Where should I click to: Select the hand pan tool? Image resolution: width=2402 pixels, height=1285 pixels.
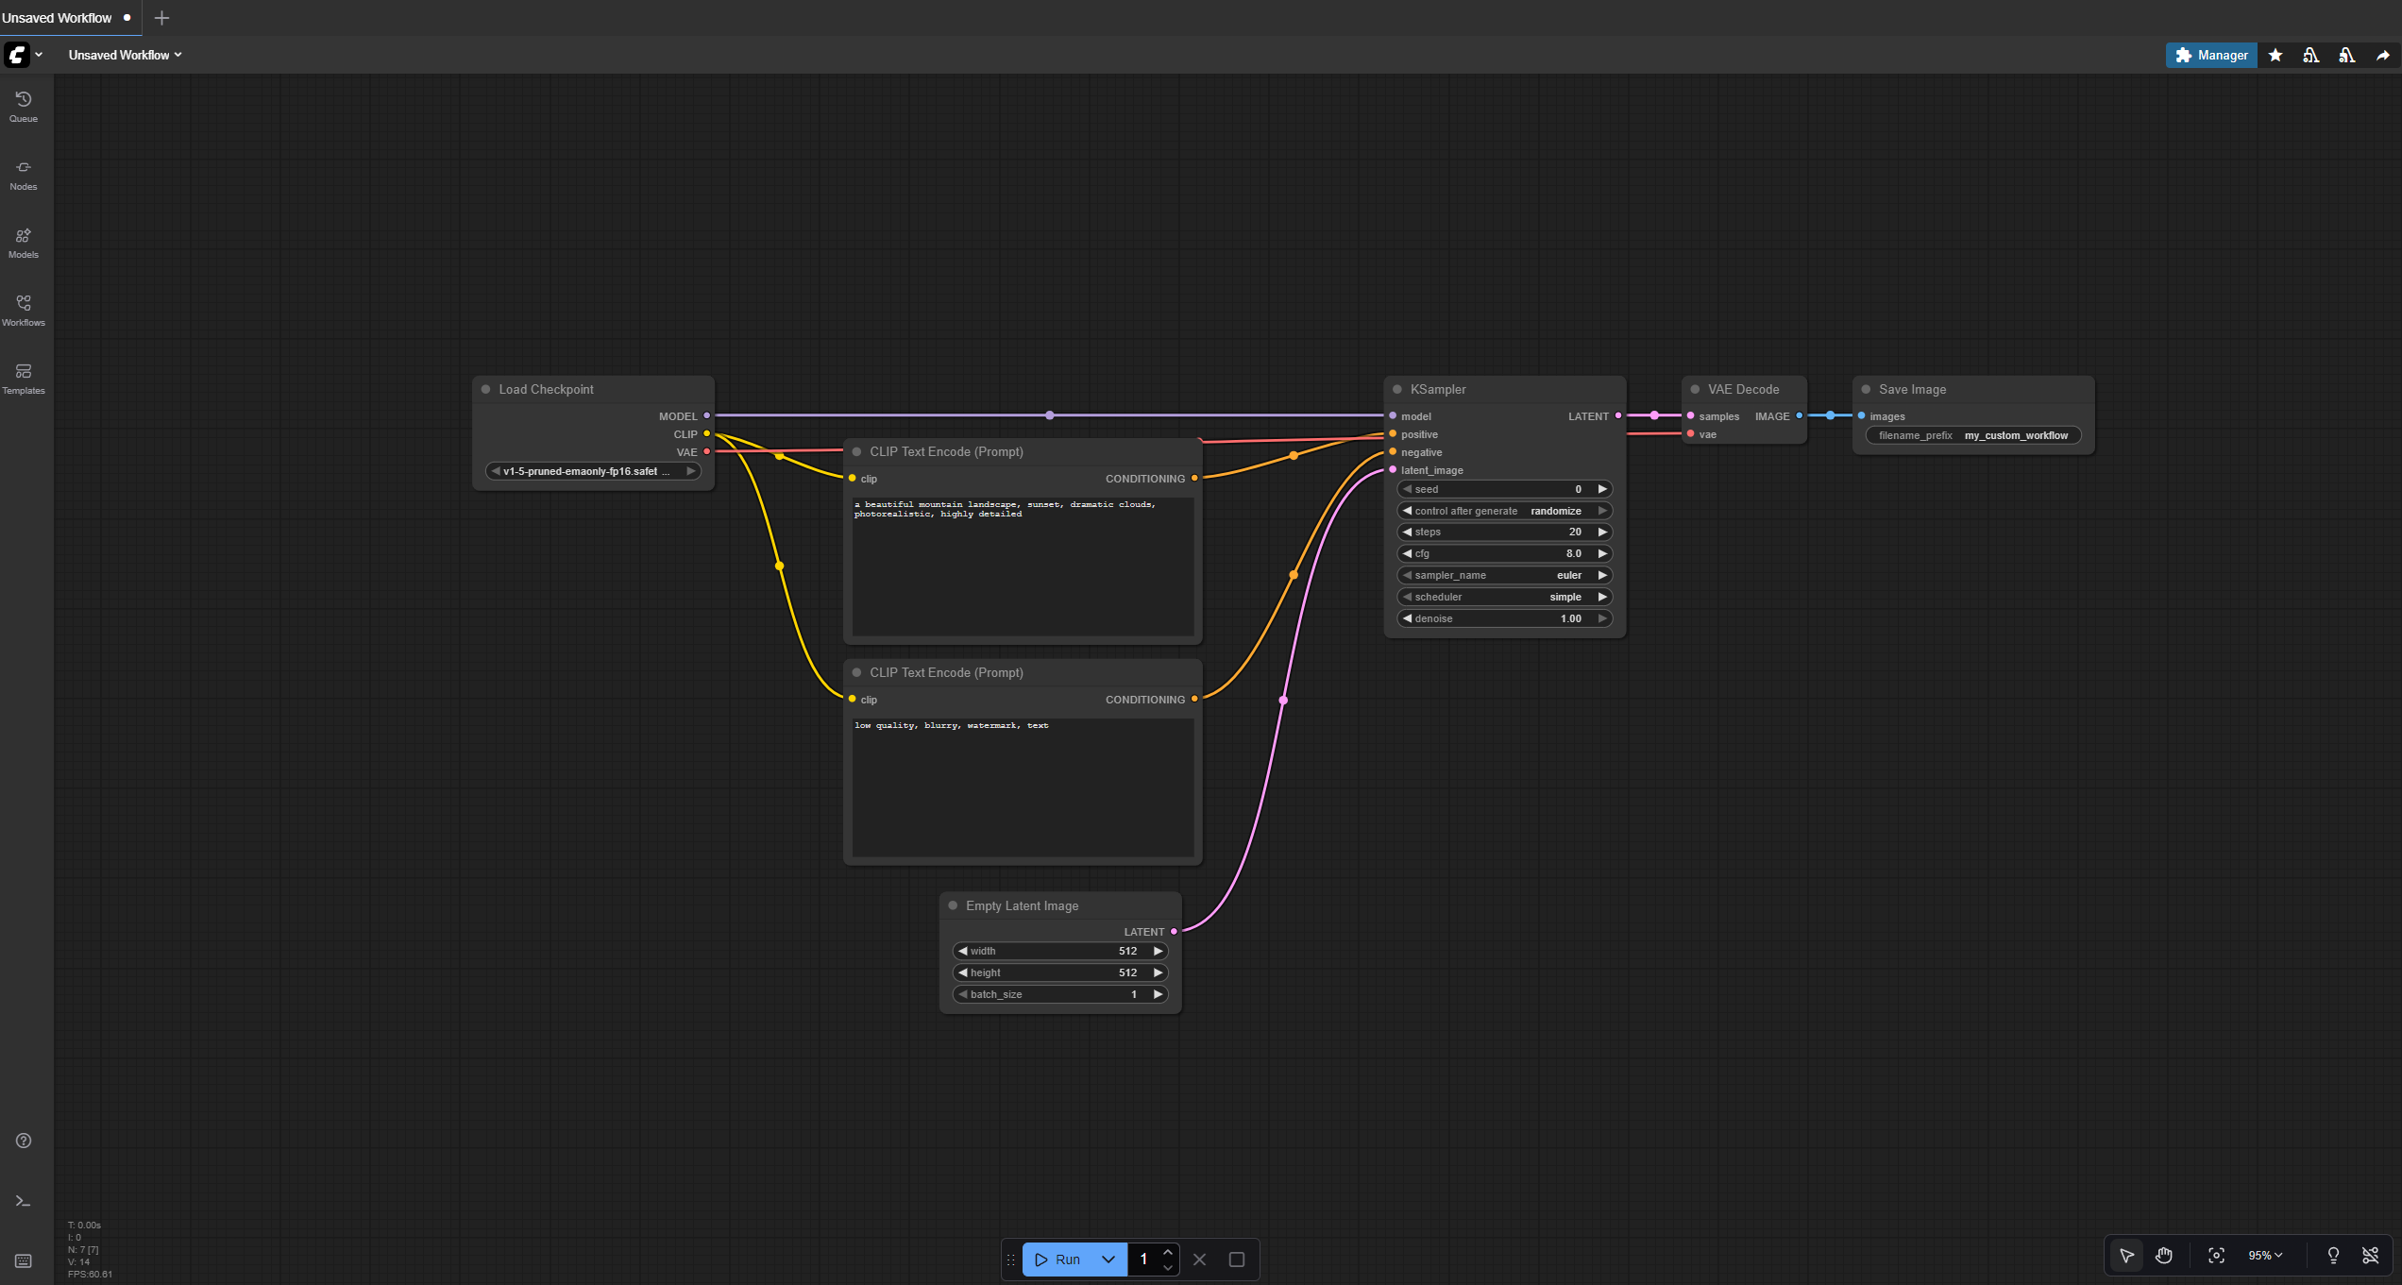coord(2164,1256)
